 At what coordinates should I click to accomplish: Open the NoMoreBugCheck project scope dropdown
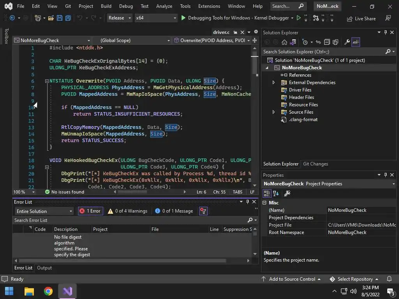coord(53,40)
